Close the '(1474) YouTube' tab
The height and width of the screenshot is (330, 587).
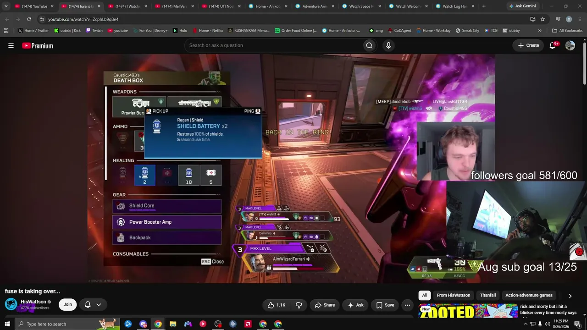tap(52, 6)
